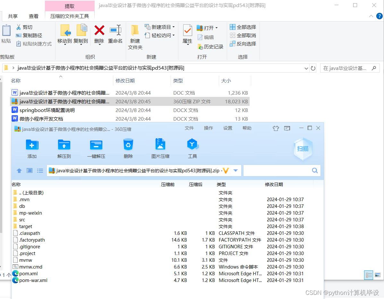Click Select all (全部选择)
The height and width of the screenshot is (299, 384).
[243, 27]
